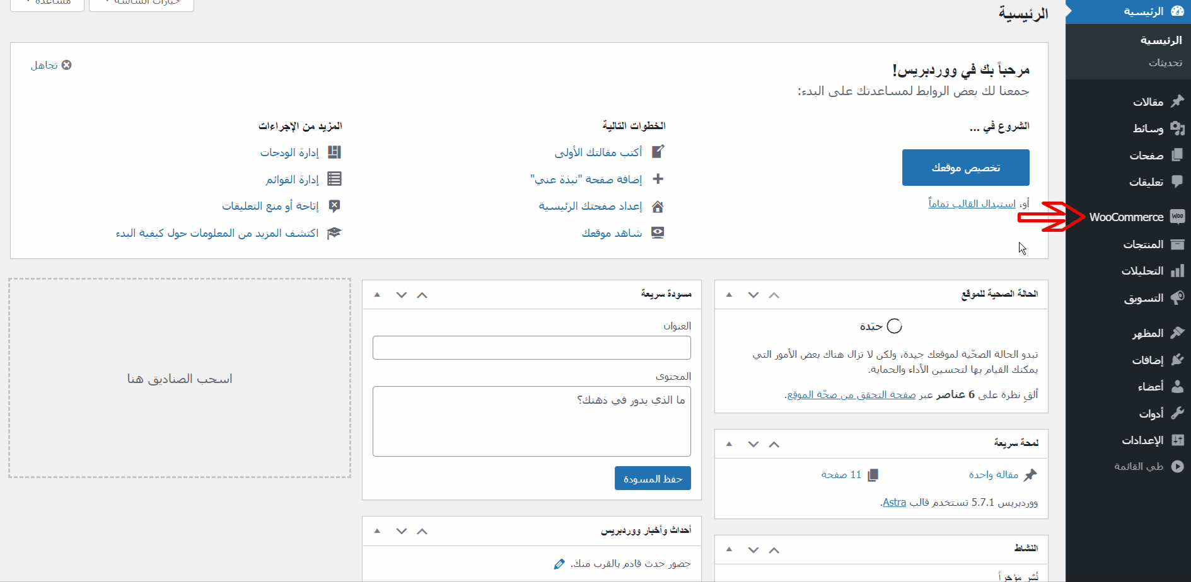
Task: Click the draft title (العنوان) input field
Action: (532, 348)
